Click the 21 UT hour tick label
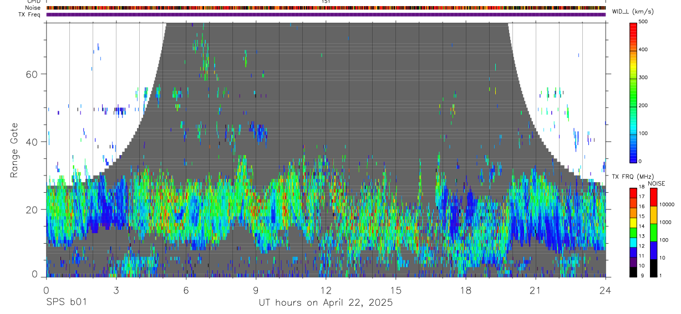 [536, 290]
